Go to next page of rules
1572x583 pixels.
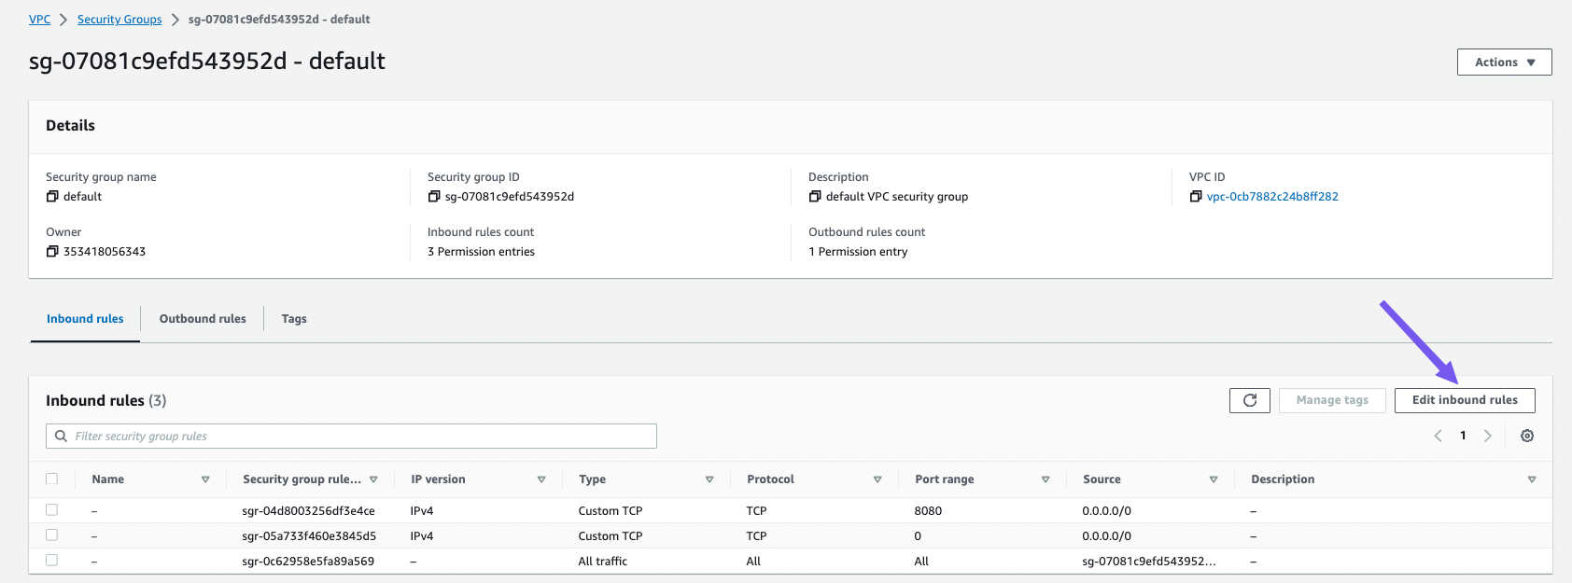click(1488, 436)
